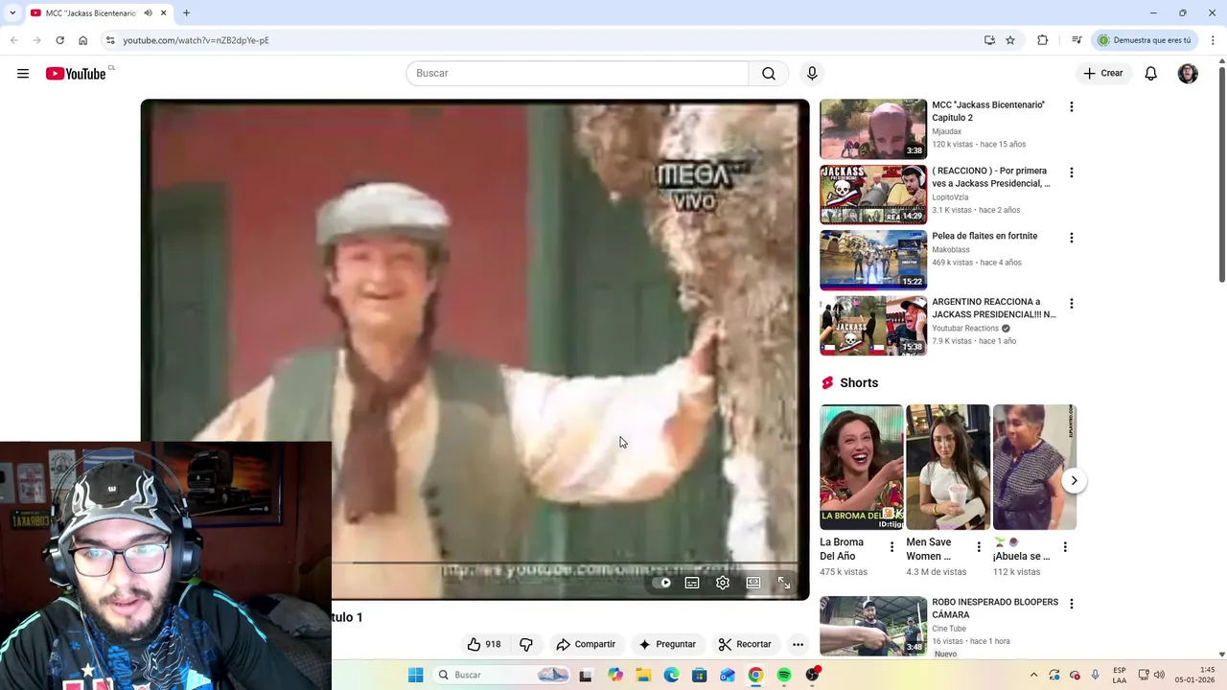Open options for LopitoVzla reaction video
The height and width of the screenshot is (690, 1227).
pos(1072,172)
